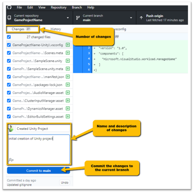Open the Current repository dropdown arrow

tap(68, 18)
